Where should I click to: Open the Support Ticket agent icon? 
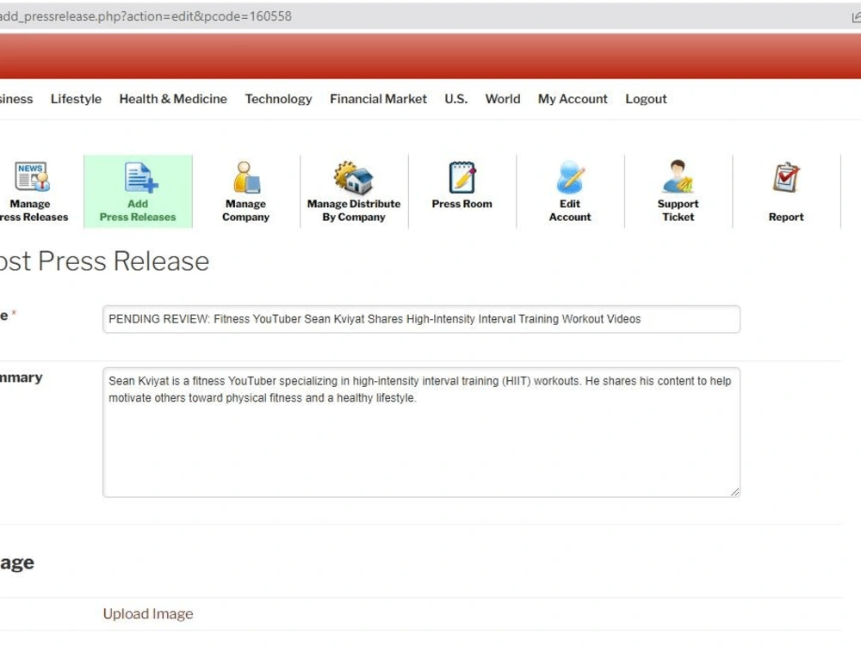(x=678, y=176)
